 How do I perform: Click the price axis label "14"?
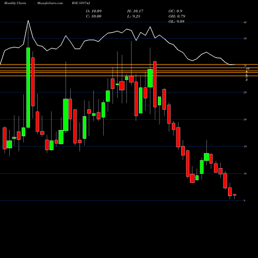tap(245, 174)
